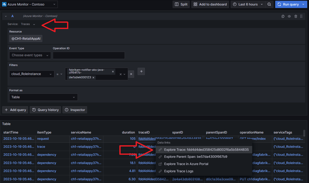Click PUT ch1diagfabrik... operationName in last row
Image resolution: width=309 pixels, height=183 pixels.
coord(255,179)
